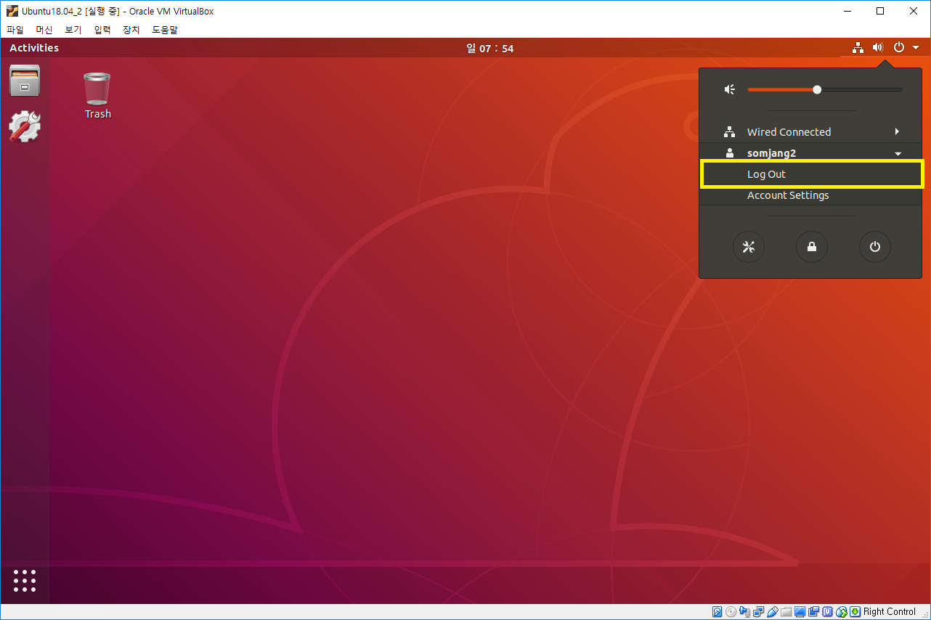Viewport: 931px width, 620px height.
Task: Open the 파일 menu
Action: tap(15, 30)
